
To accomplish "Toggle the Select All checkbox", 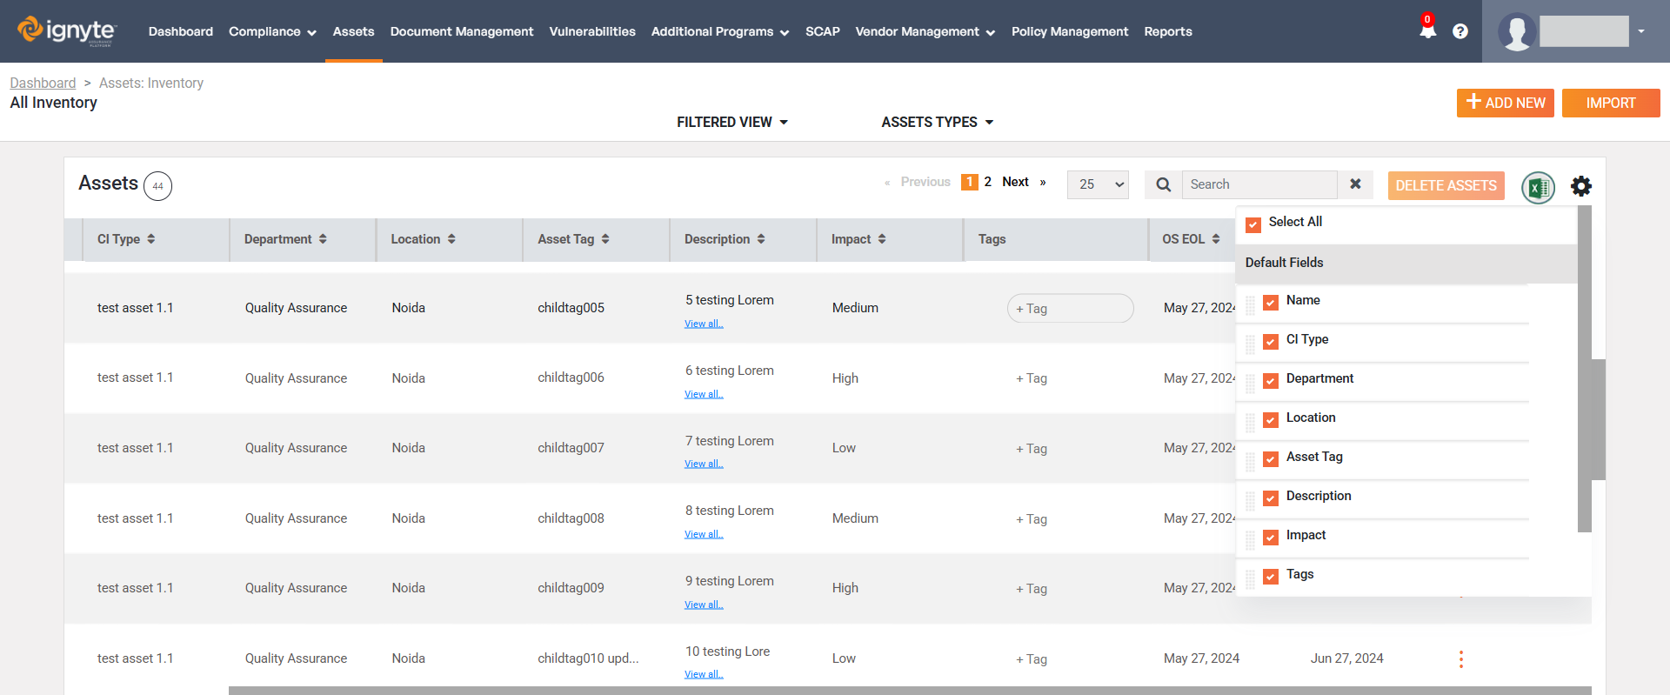I will point(1253,224).
